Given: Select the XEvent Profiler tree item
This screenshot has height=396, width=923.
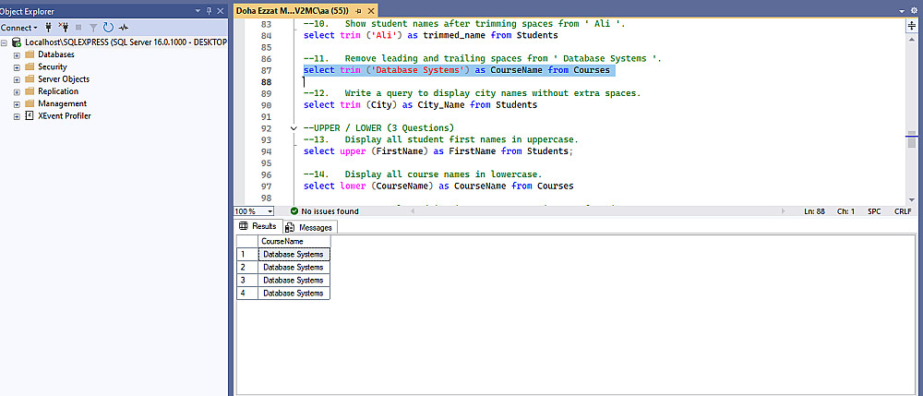Looking at the screenshot, I should click(x=65, y=116).
